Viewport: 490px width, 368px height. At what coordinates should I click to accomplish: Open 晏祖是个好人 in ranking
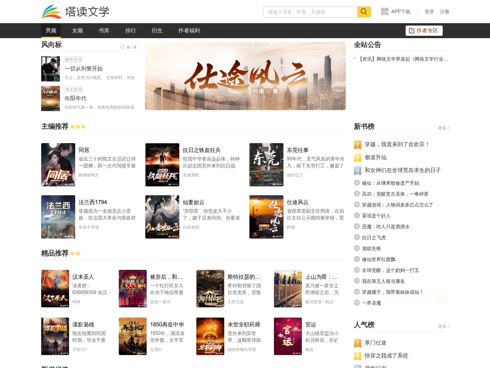376,216
